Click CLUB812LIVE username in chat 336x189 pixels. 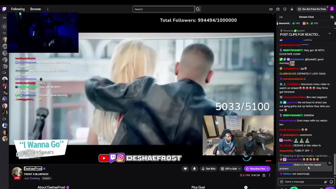287,74
